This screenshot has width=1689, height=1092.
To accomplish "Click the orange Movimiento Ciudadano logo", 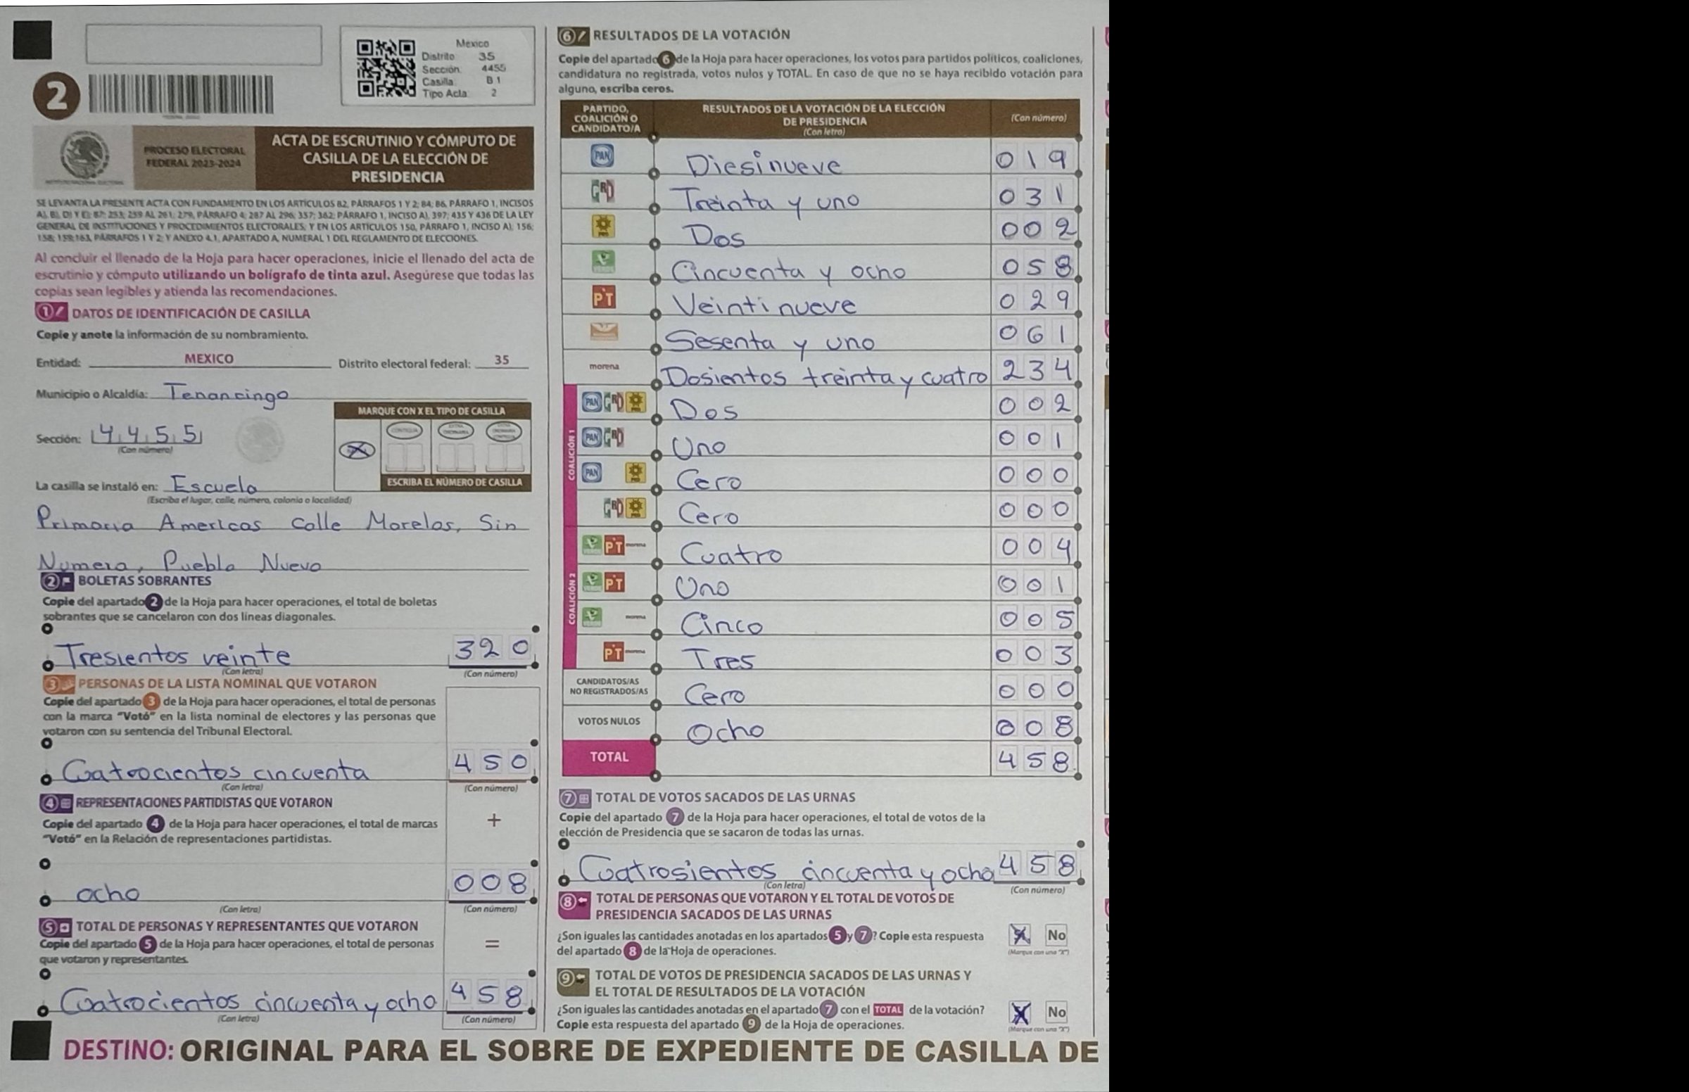I will (604, 332).
